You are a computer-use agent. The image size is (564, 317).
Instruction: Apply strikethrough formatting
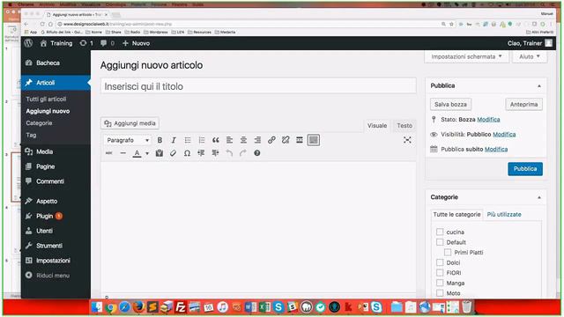point(109,153)
